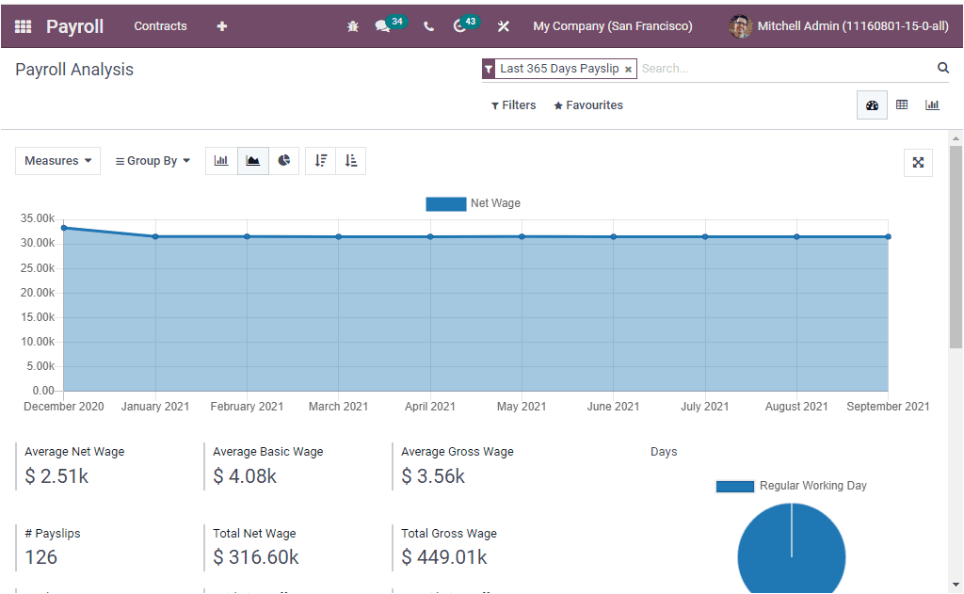Open the apps grid menu
The height and width of the screenshot is (594, 964).
coord(22,25)
